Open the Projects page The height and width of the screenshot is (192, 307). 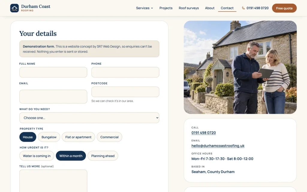(x=166, y=8)
